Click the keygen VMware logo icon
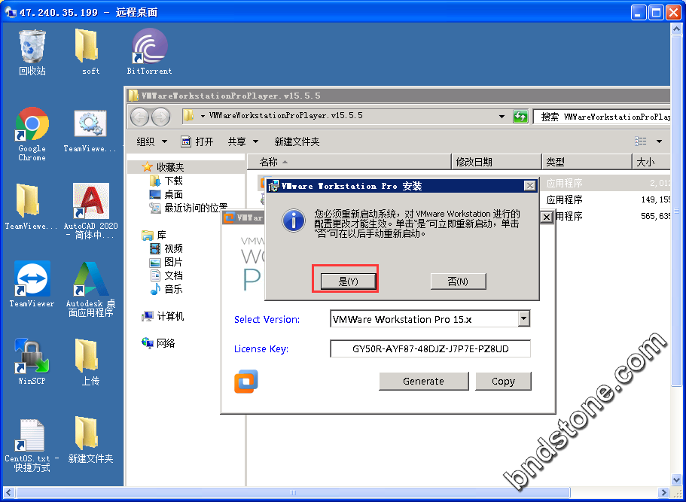Viewport: 686px width, 502px height. (246, 382)
